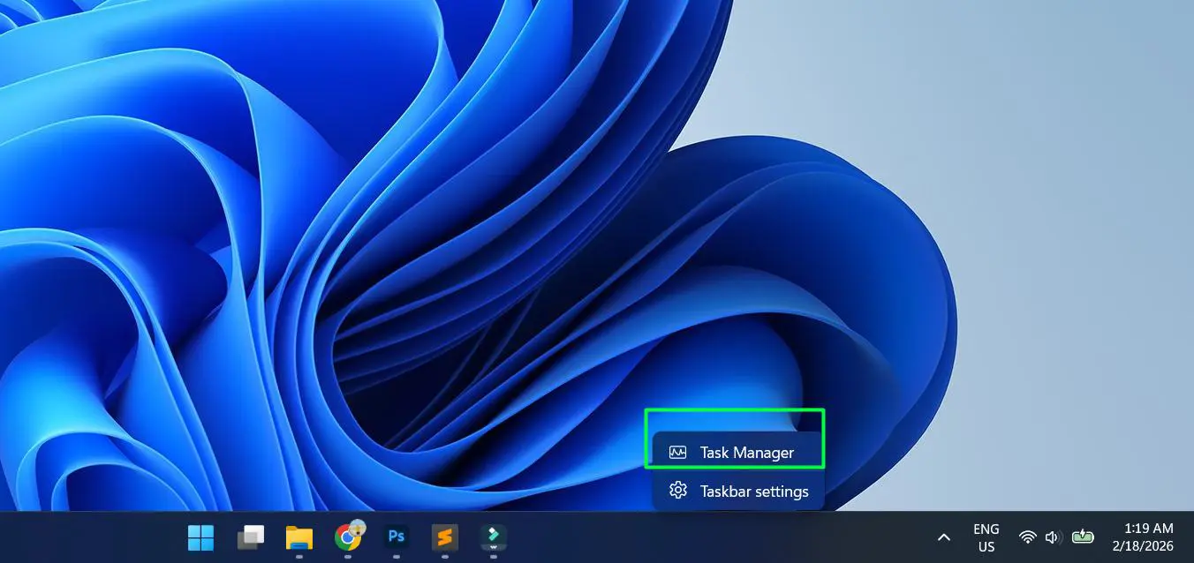
Task: View battery status in the system tray
Action: 1083,537
